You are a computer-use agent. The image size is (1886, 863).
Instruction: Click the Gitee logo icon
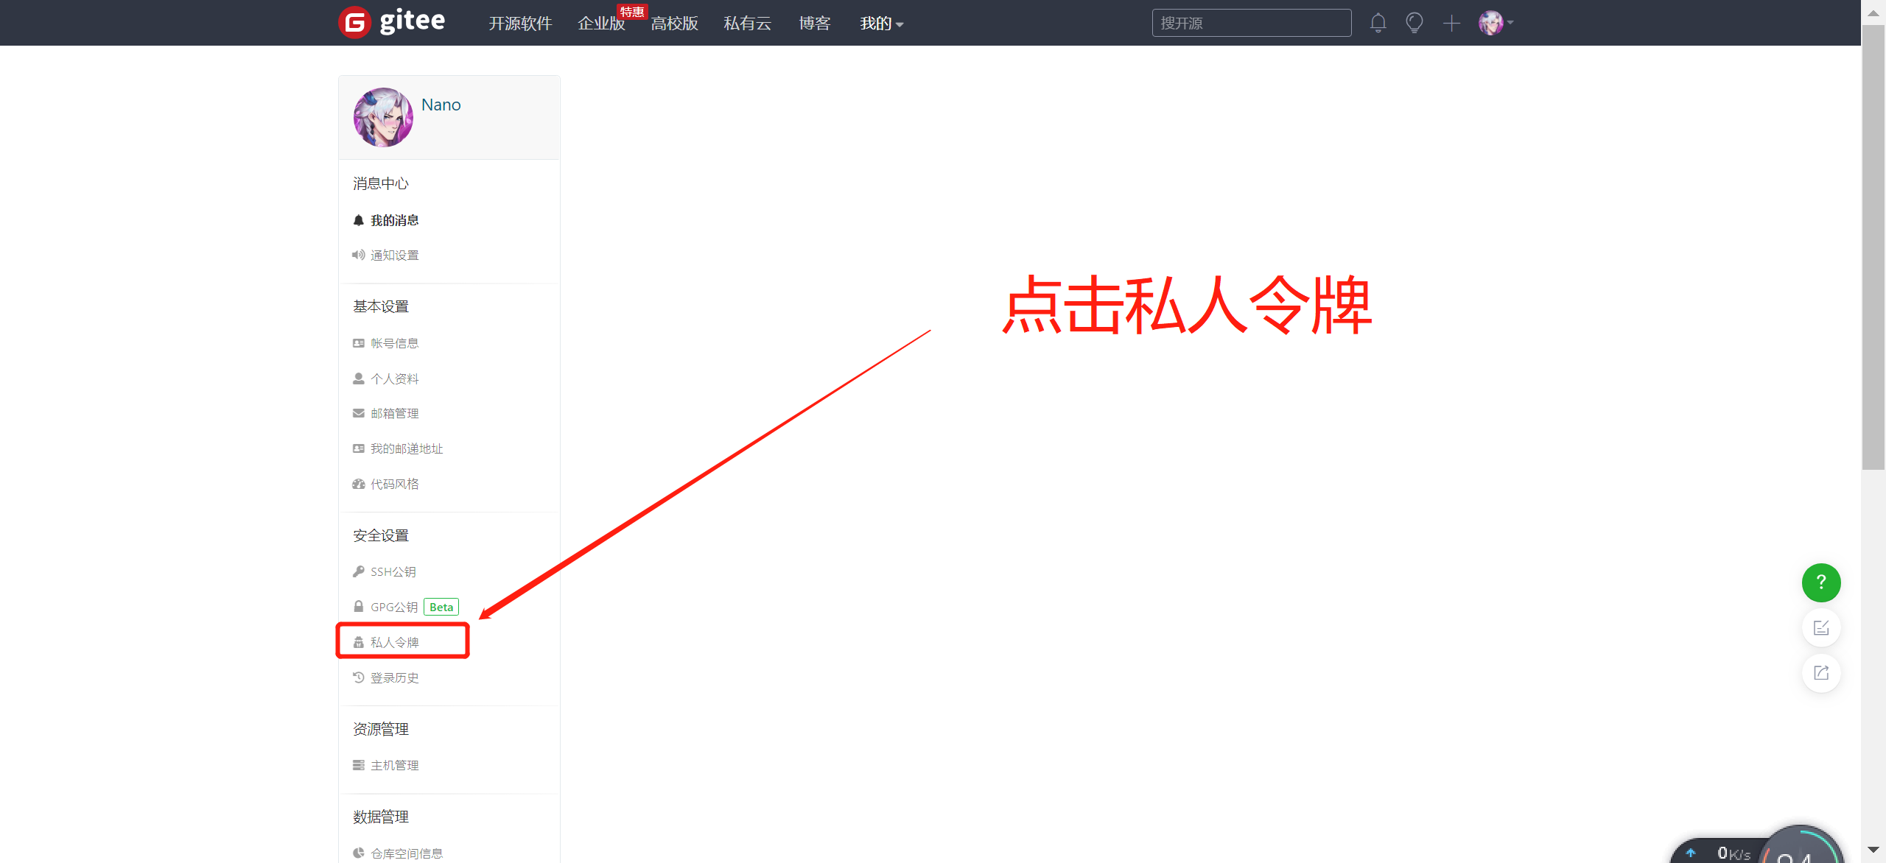pyautogui.click(x=354, y=23)
